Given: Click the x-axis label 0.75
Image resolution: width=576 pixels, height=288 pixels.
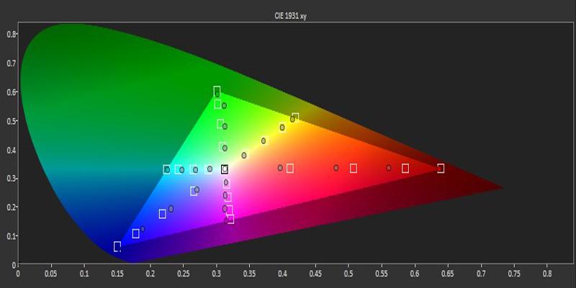Looking at the screenshot, I should 514,274.
